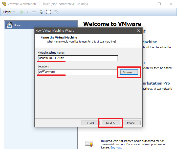Click the 'Virtual machine name:' label
This screenshot has height=153, width=177.
click(51, 53)
